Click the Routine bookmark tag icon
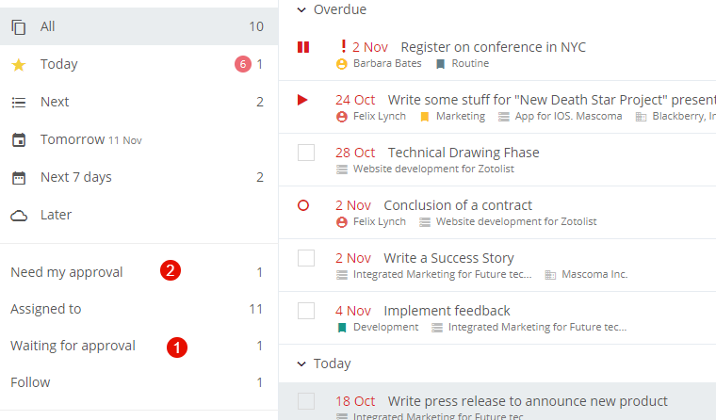 [440, 64]
